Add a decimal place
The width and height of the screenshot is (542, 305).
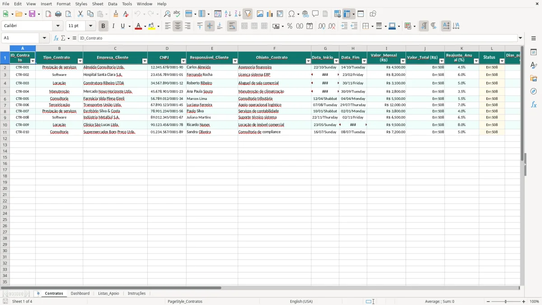tap(322, 26)
